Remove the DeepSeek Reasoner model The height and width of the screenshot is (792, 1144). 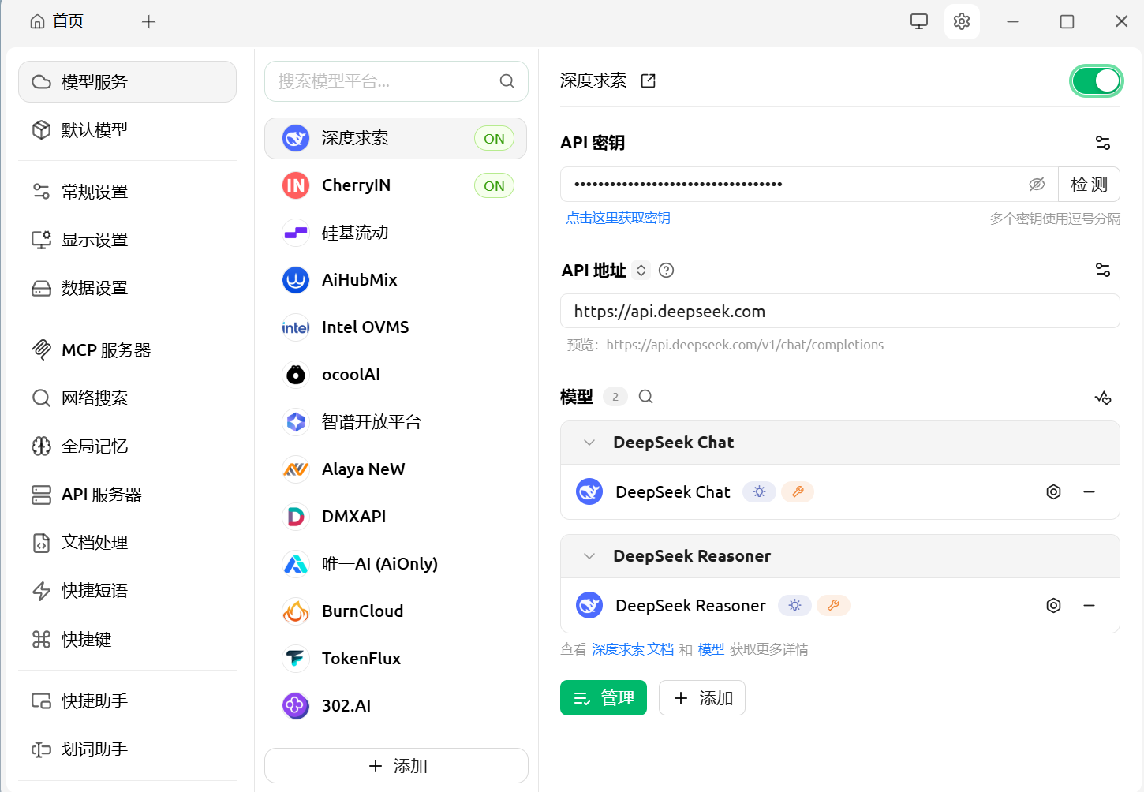coord(1090,606)
